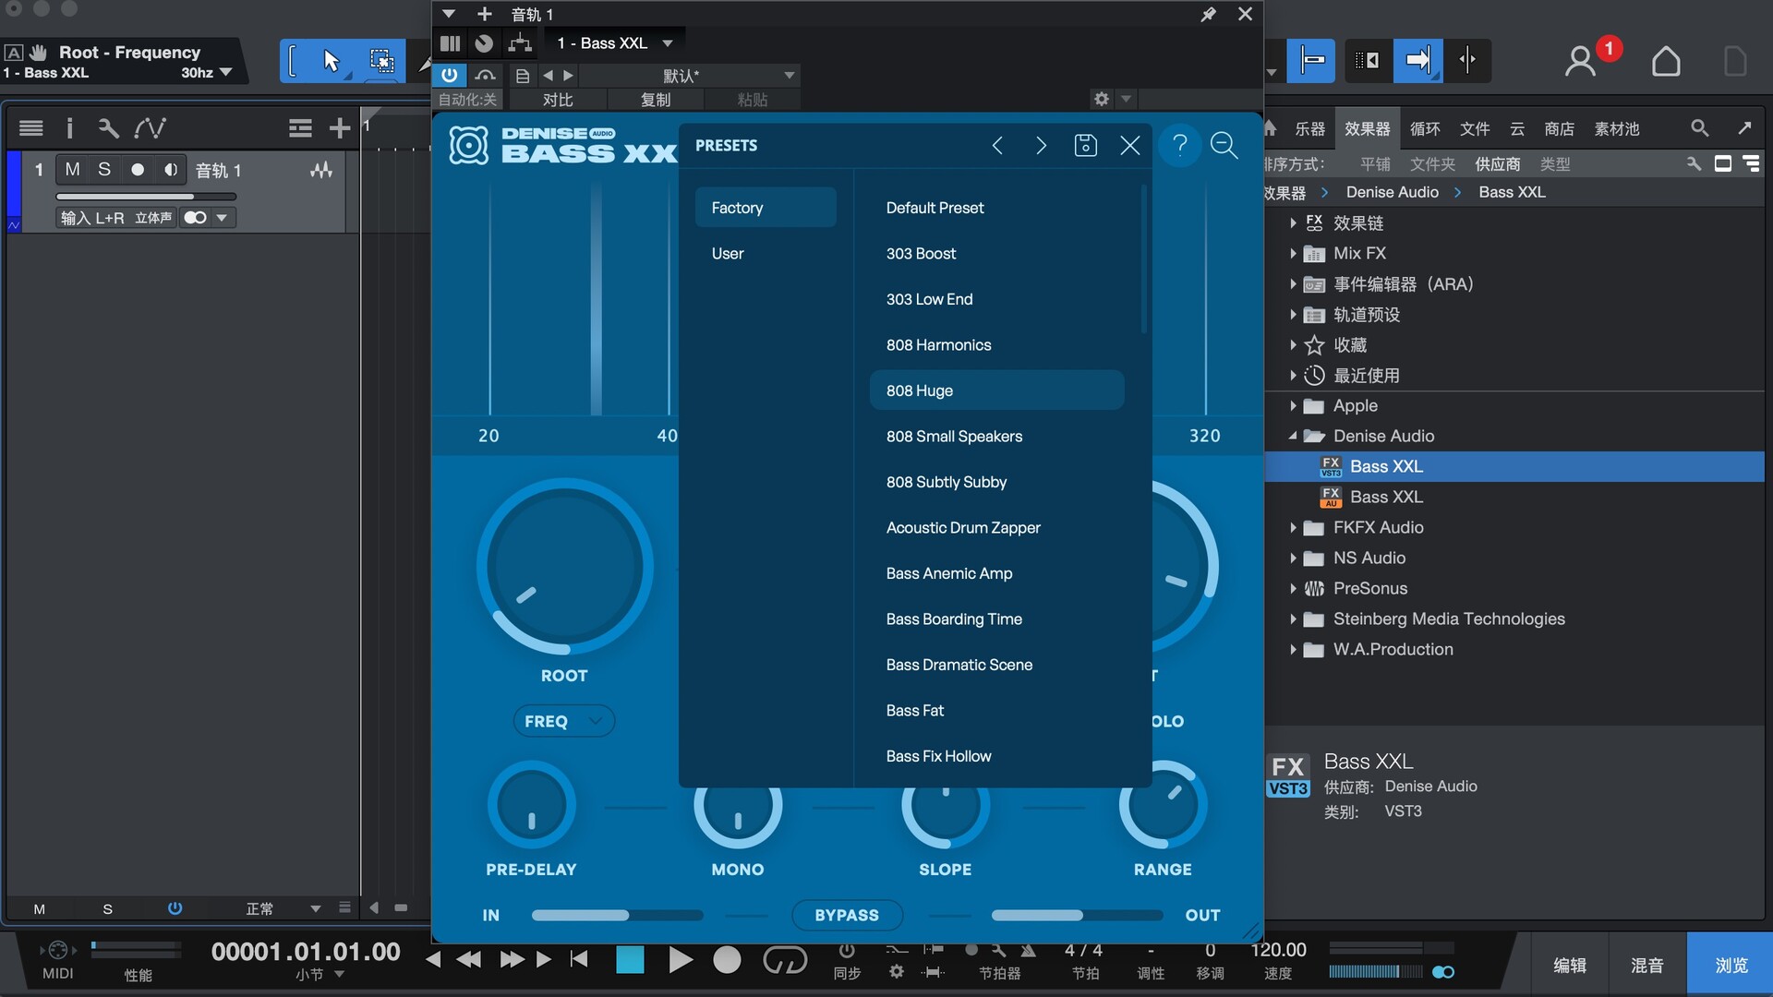Solo track 音轨 1
The image size is (1773, 997).
point(104,169)
